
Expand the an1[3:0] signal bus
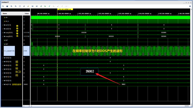(3, 25)
